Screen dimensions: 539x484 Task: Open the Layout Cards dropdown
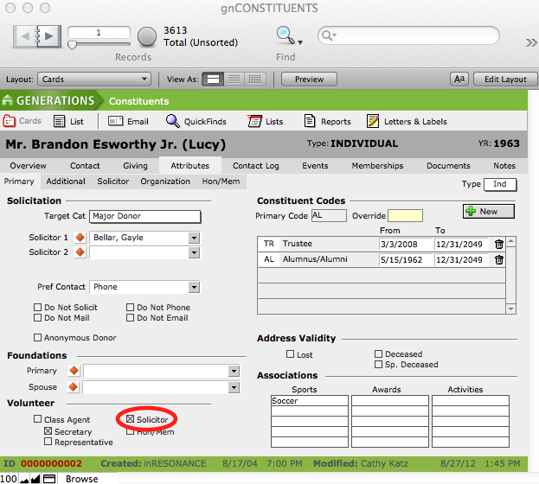(x=95, y=80)
